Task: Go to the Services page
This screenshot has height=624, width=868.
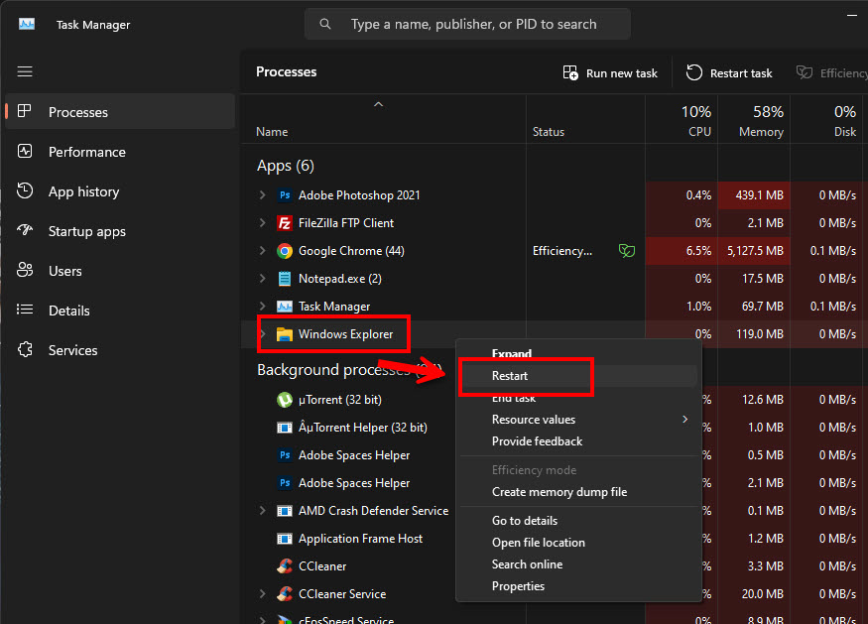Action: point(120,350)
